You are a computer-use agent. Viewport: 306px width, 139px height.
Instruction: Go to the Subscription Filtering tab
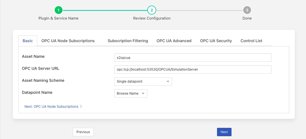128,41
